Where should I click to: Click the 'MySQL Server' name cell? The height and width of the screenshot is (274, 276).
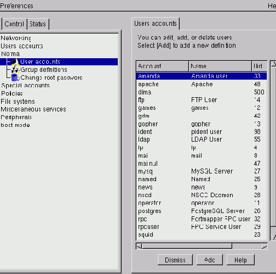(212, 171)
